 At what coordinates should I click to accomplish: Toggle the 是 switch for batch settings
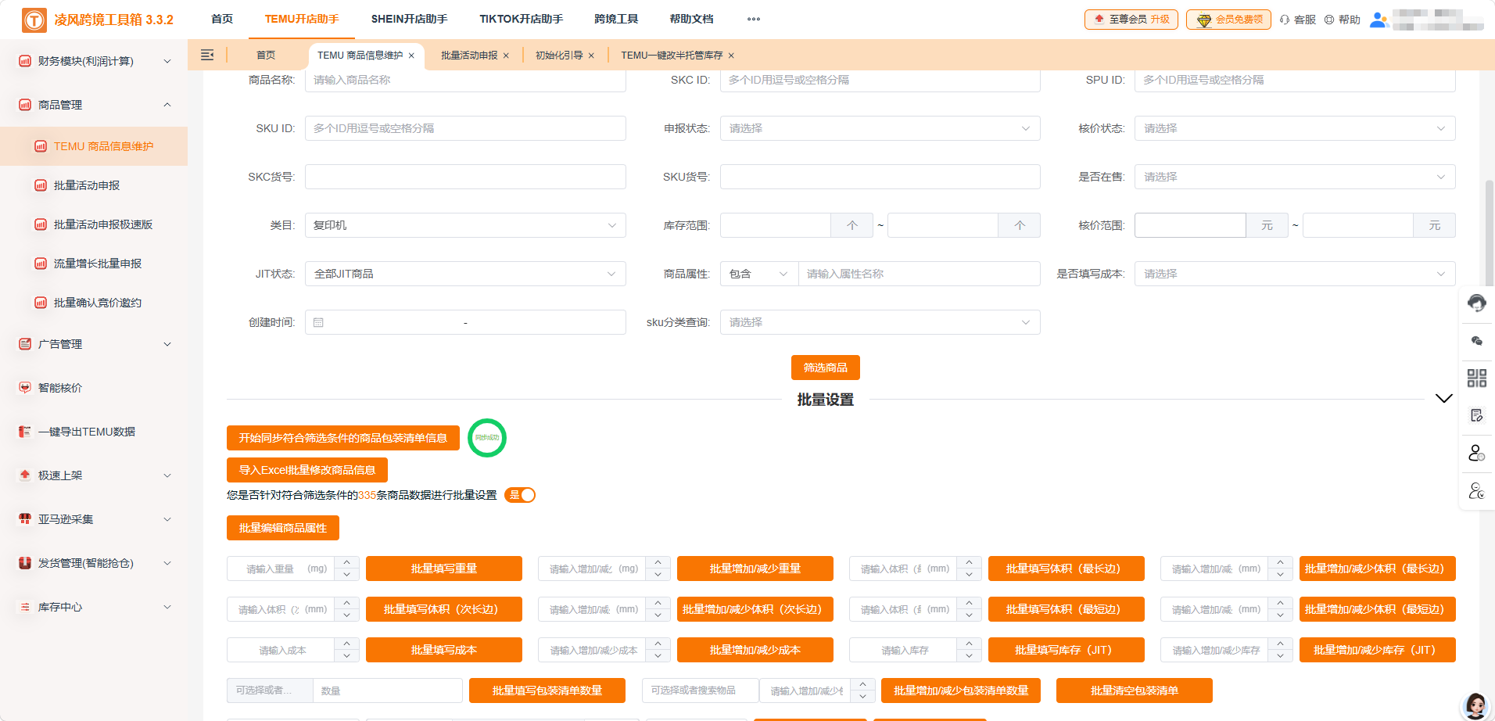(520, 495)
